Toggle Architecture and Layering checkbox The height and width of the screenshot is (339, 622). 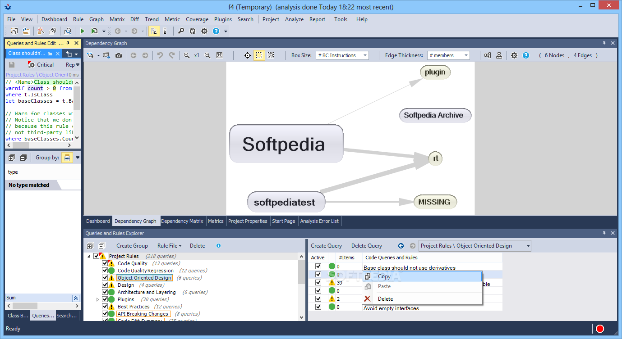tap(105, 292)
